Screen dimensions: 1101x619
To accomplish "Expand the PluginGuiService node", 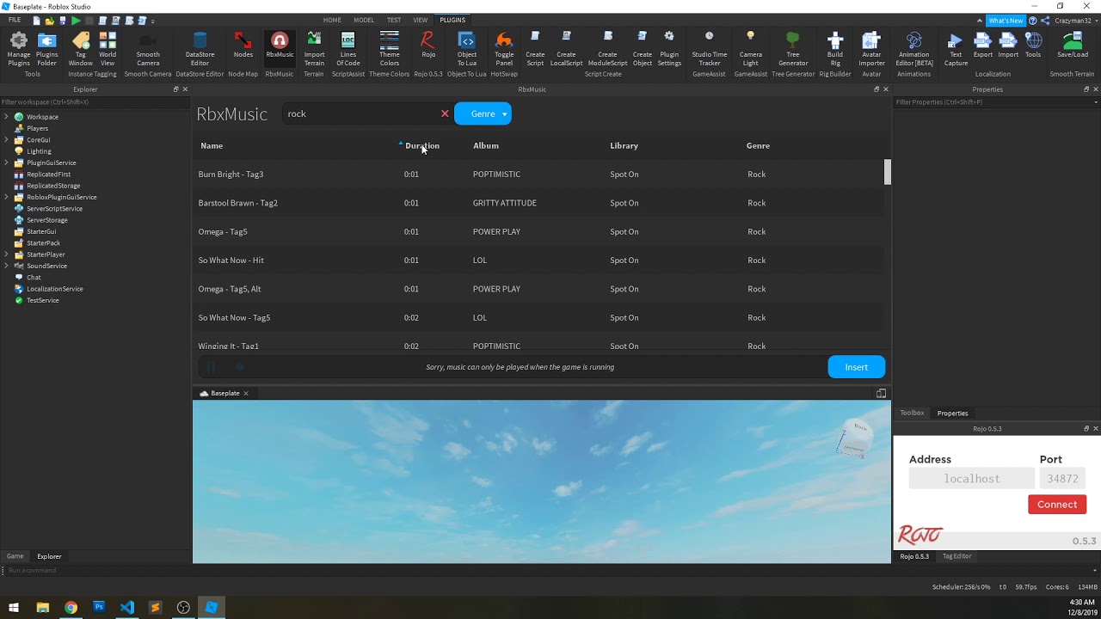I will pos(6,162).
